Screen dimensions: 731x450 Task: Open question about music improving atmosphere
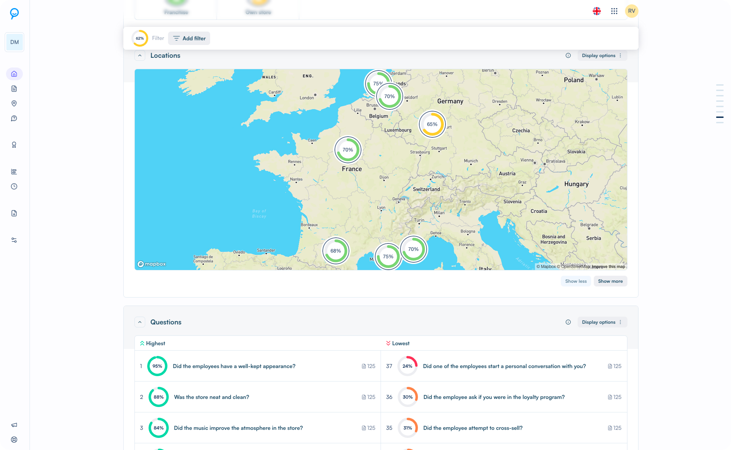click(x=238, y=428)
